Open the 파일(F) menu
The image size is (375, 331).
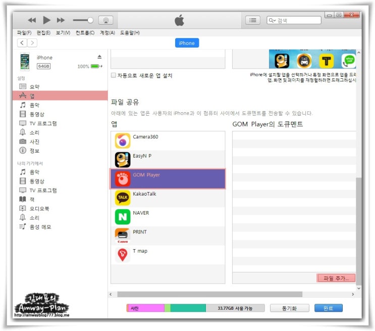(x=24, y=33)
